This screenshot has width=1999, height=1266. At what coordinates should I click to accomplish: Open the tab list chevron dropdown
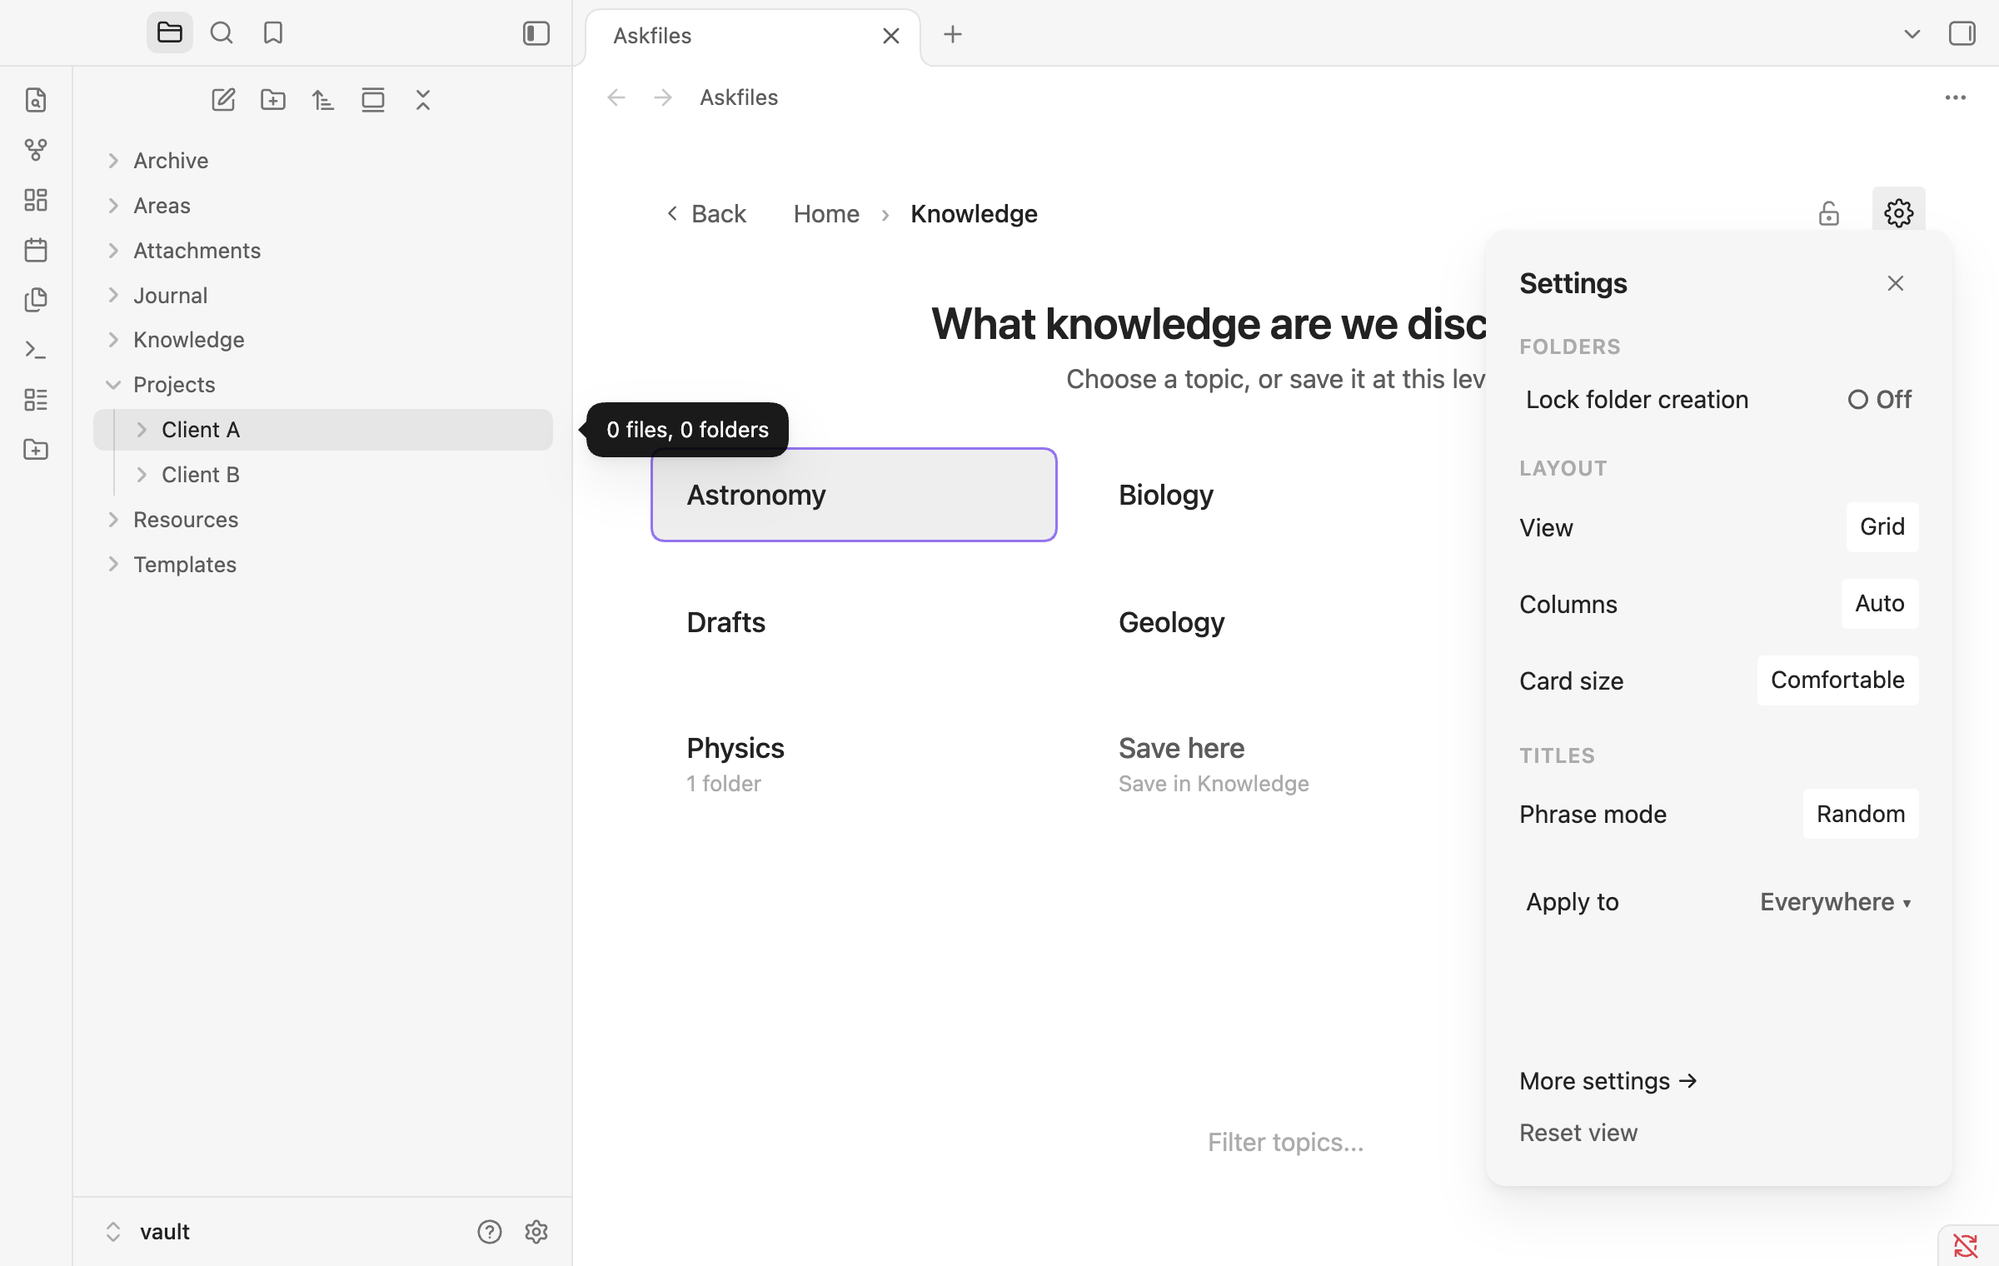coord(1912,33)
